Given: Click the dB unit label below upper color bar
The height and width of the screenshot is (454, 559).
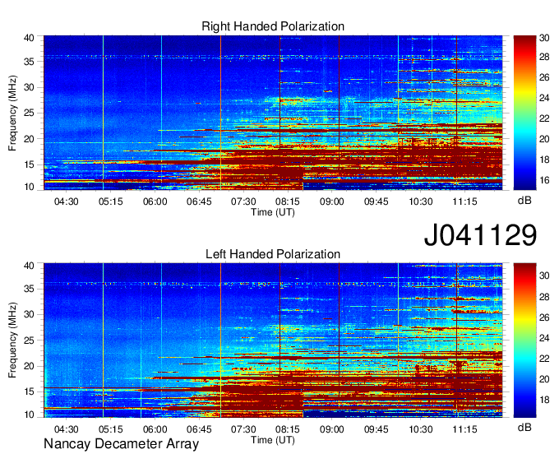Looking at the screenshot, I should [524, 201].
